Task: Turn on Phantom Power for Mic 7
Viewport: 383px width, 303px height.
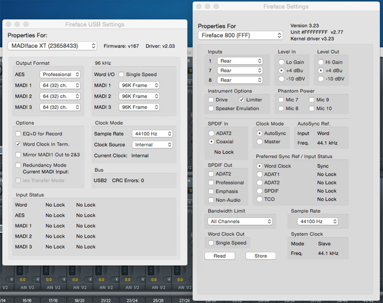Action: 281,100
